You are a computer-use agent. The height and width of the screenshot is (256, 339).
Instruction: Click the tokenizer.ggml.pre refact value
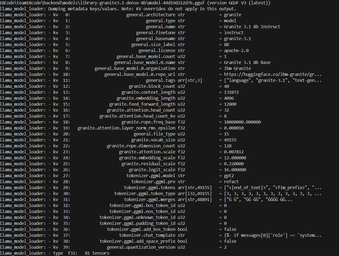pos(231,182)
